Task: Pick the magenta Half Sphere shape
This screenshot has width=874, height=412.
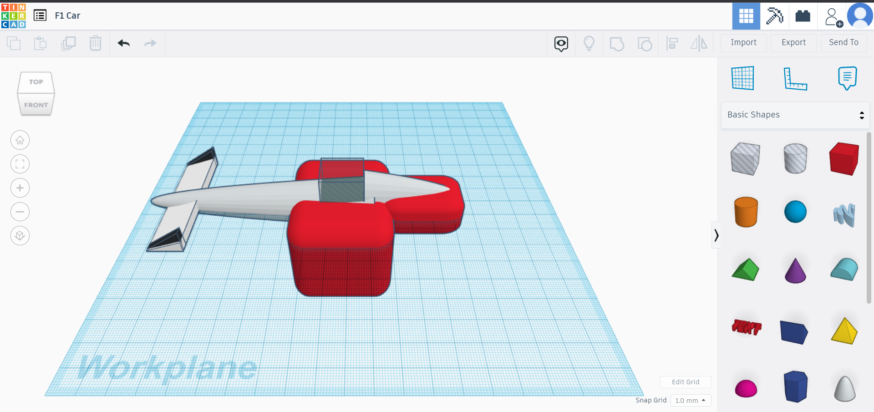Action: pyautogui.click(x=746, y=388)
